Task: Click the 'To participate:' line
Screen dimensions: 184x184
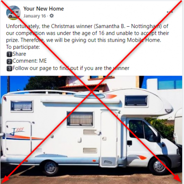Action: (23, 47)
